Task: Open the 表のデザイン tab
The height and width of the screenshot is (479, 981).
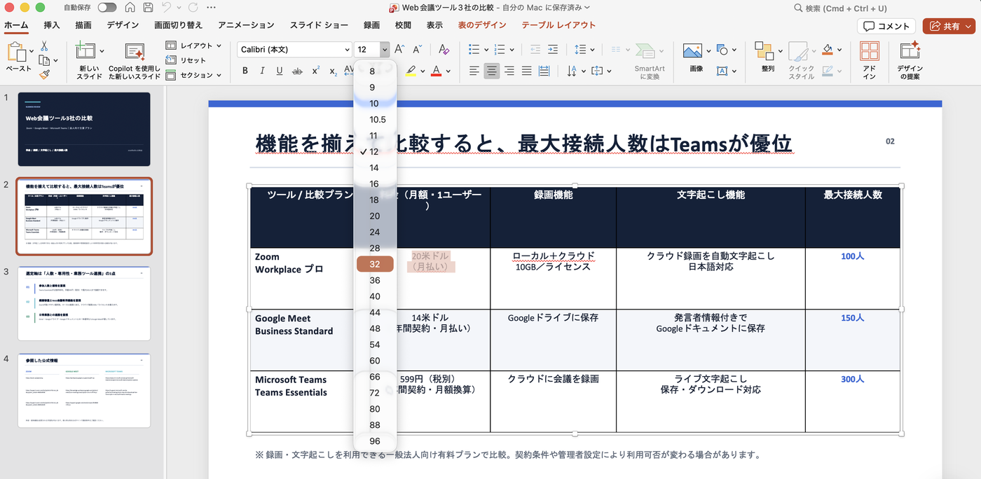Action: pyautogui.click(x=482, y=25)
